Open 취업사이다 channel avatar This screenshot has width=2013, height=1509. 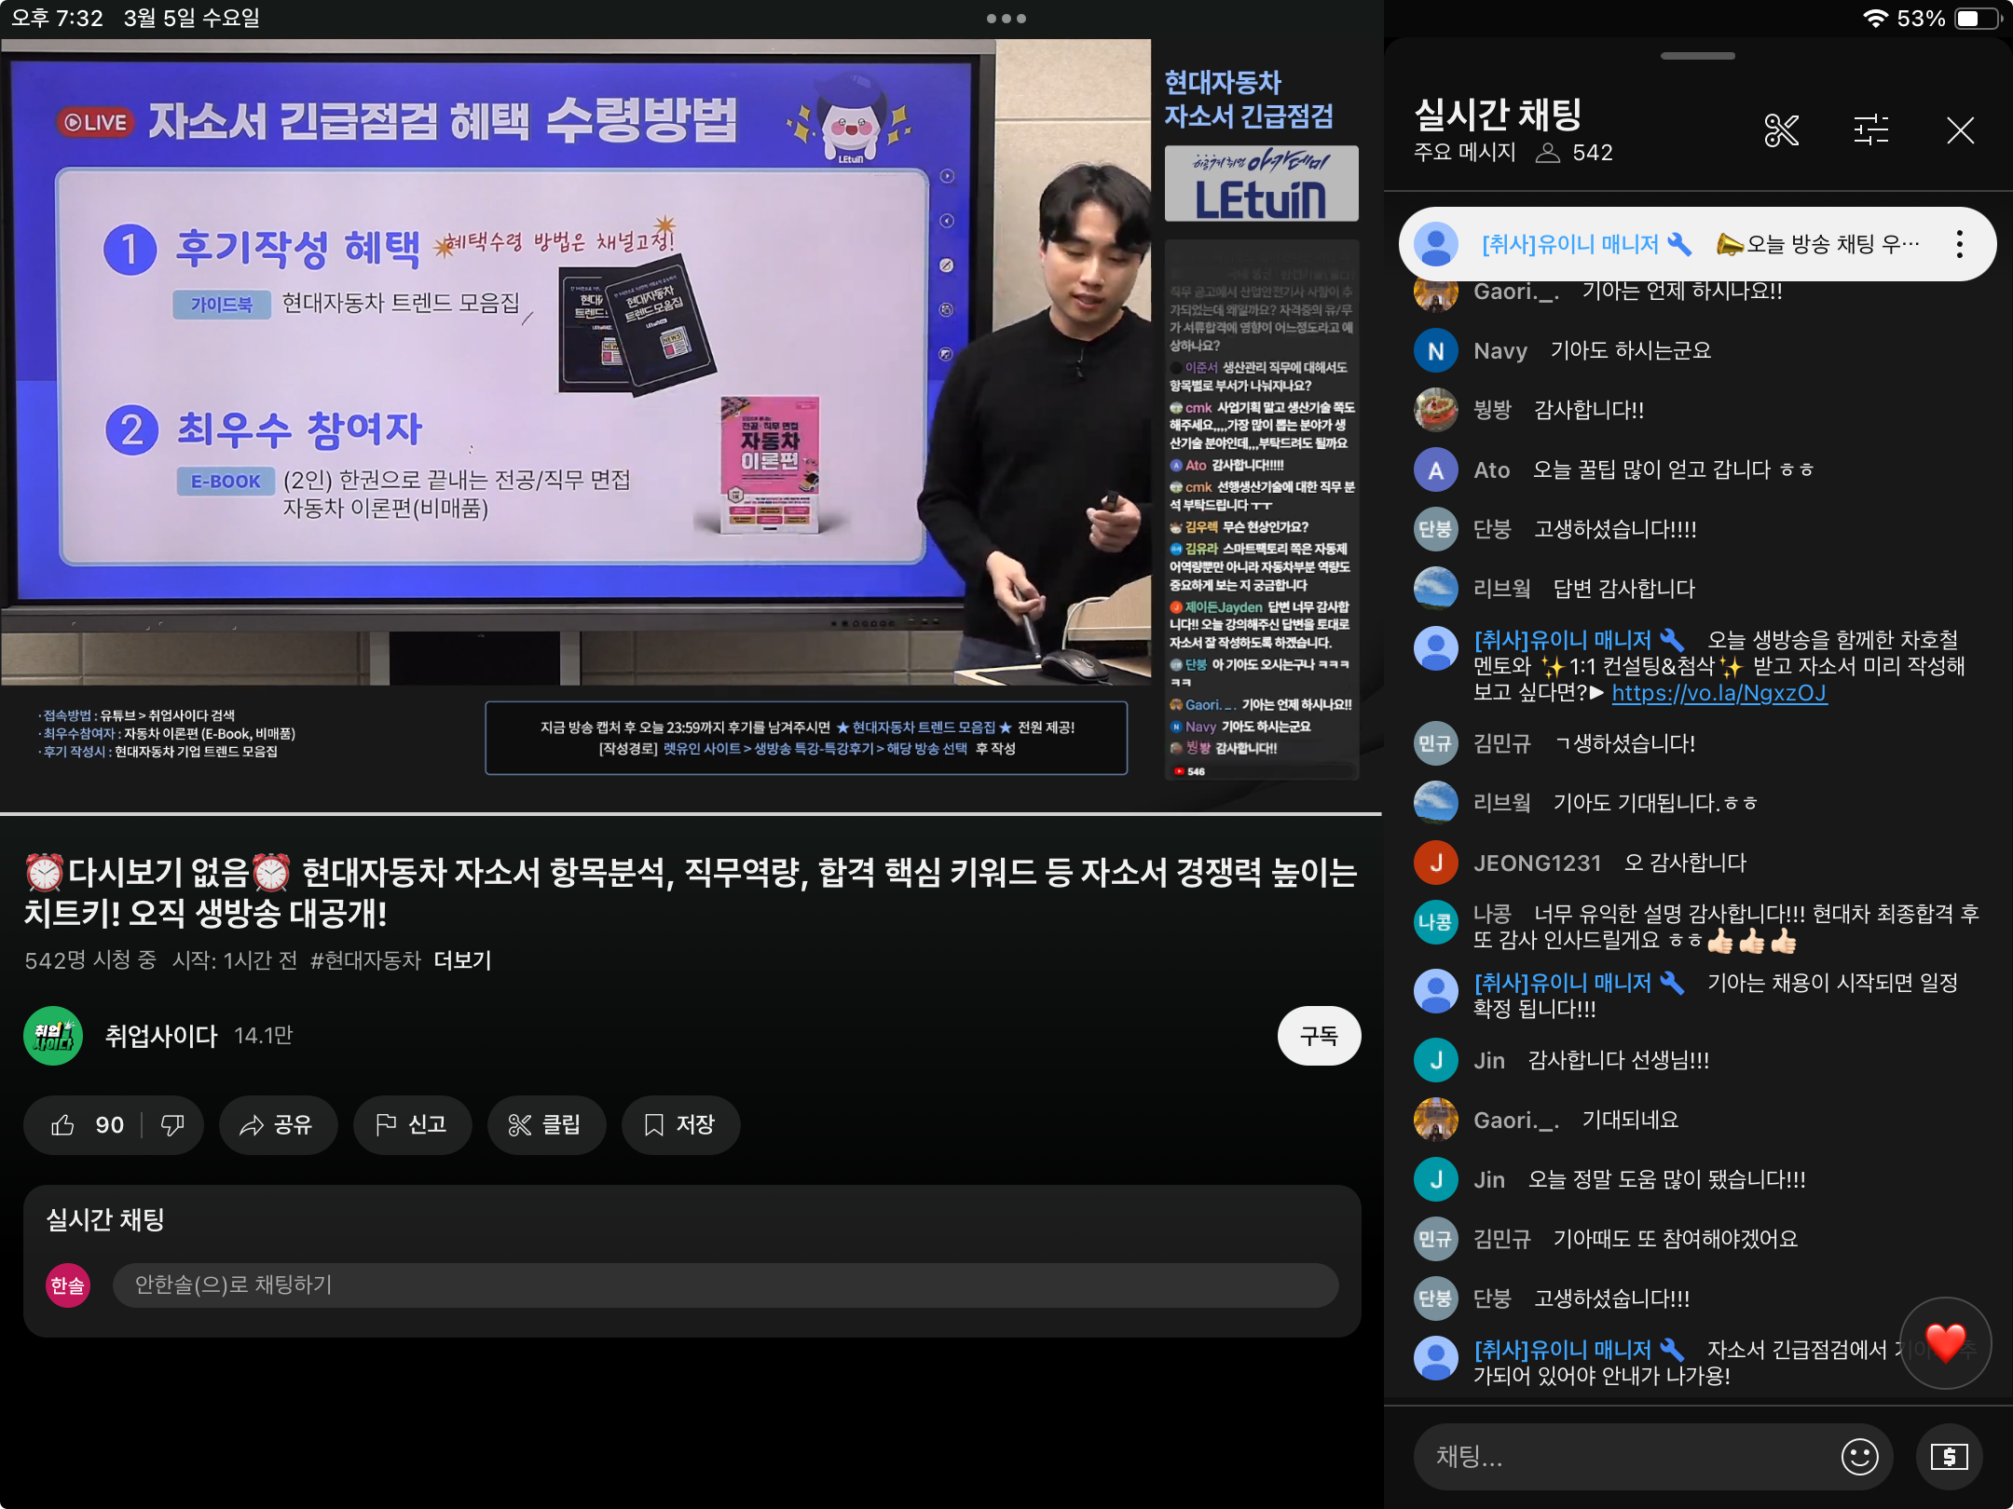tap(53, 1035)
